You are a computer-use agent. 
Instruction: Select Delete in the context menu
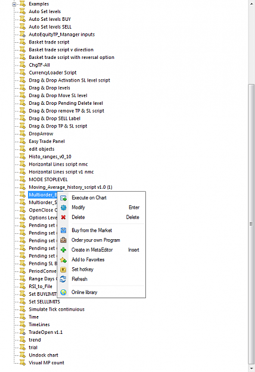coord(78,217)
